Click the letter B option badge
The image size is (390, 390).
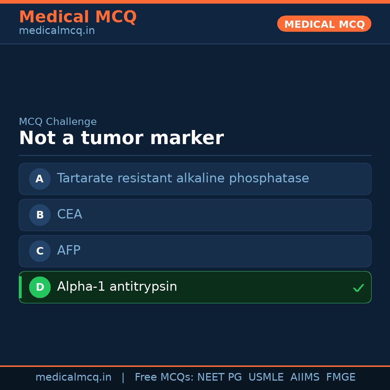(40, 215)
